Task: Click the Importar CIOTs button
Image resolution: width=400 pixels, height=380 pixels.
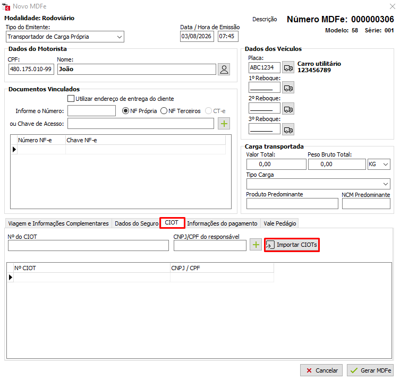Action: click(x=292, y=245)
